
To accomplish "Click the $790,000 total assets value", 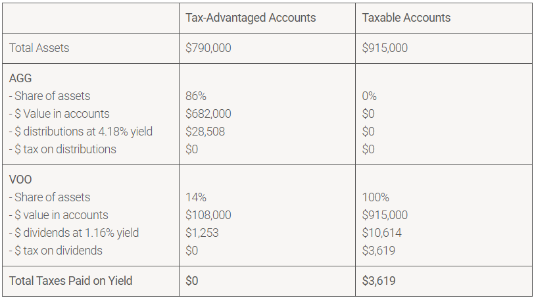I will (x=208, y=48).
